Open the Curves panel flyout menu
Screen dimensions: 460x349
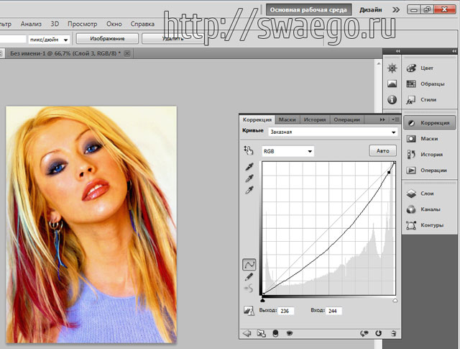[x=395, y=119]
